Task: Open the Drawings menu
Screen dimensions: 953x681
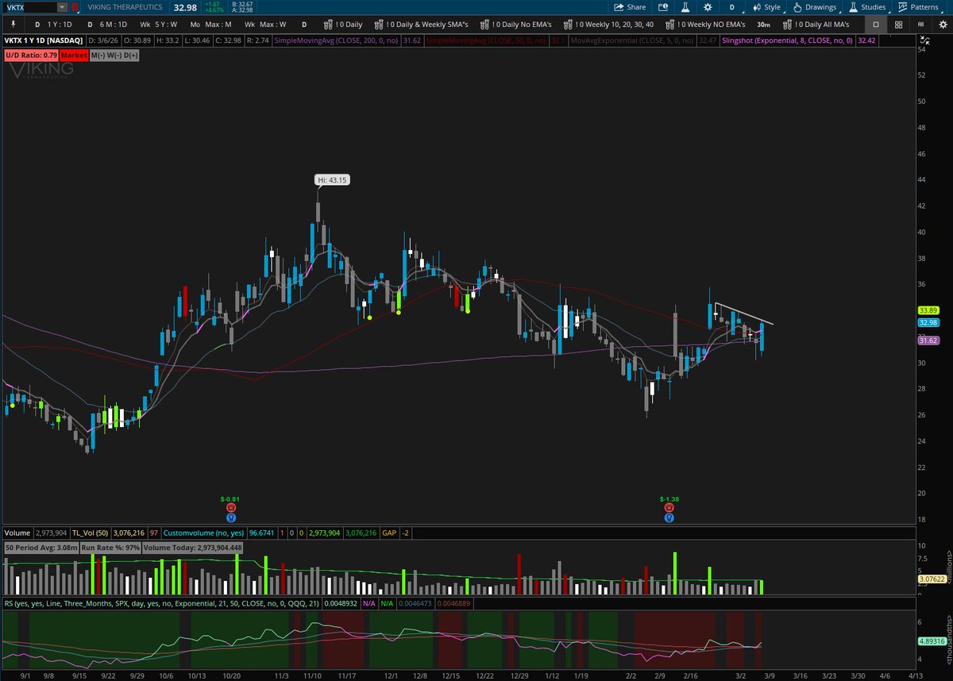Action: click(814, 7)
